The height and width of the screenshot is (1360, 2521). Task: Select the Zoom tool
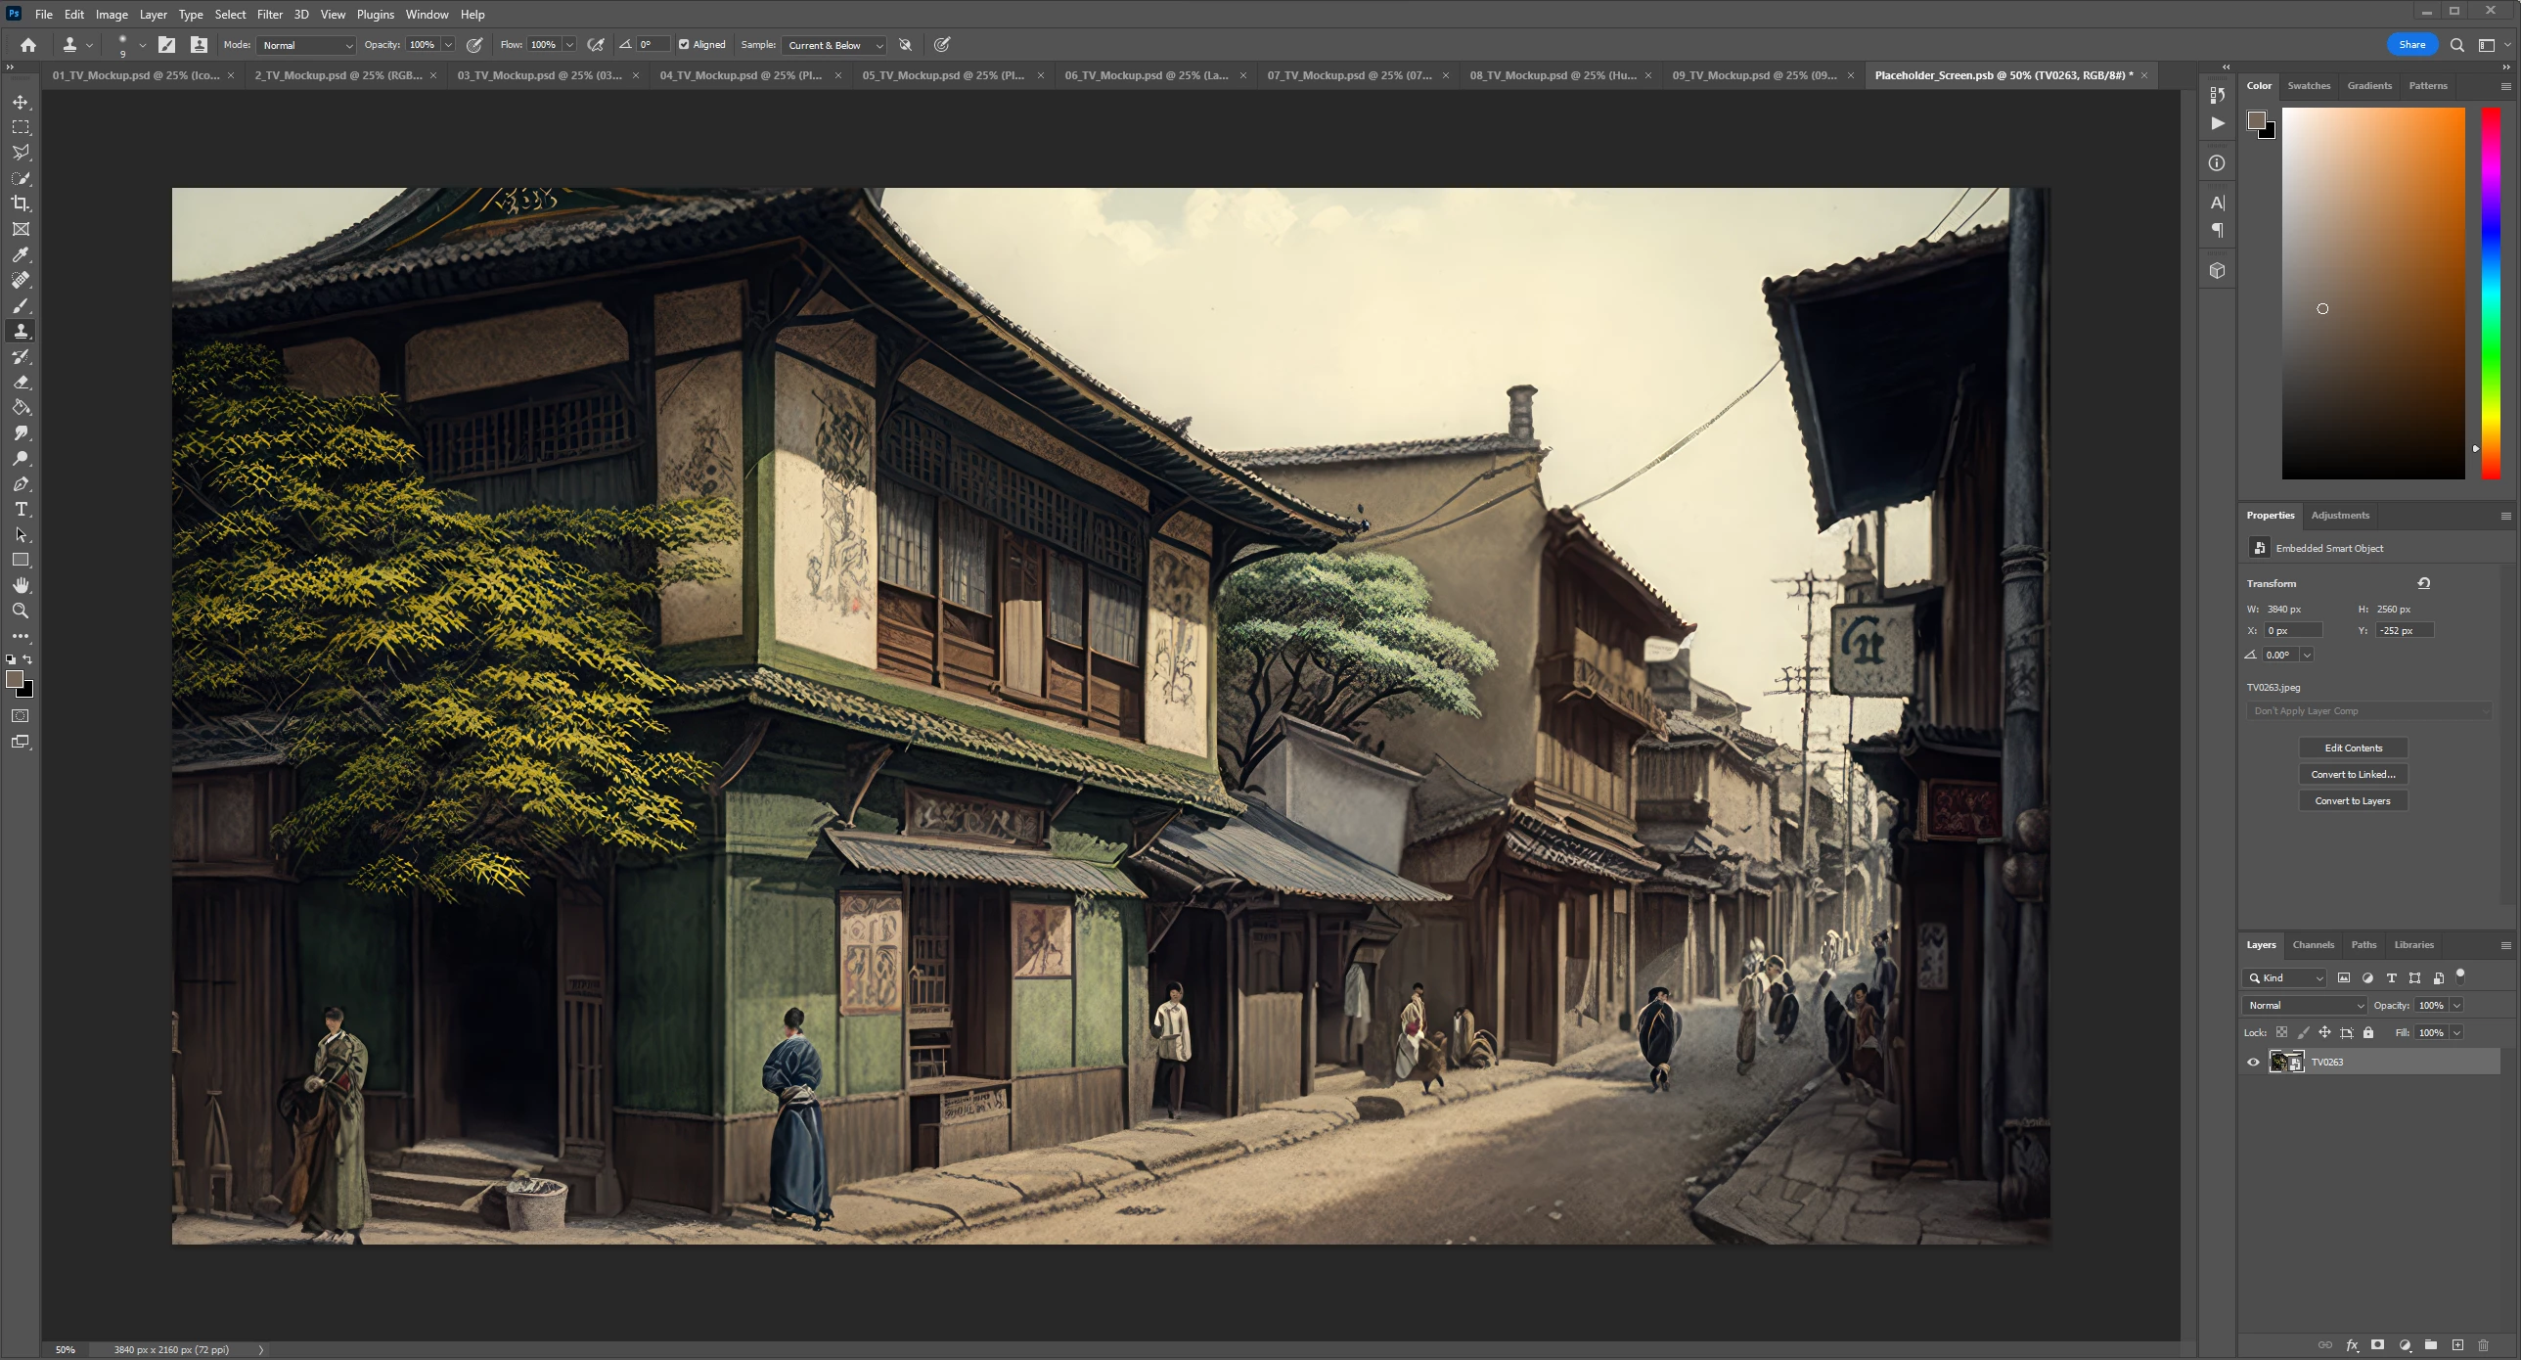pyautogui.click(x=21, y=611)
